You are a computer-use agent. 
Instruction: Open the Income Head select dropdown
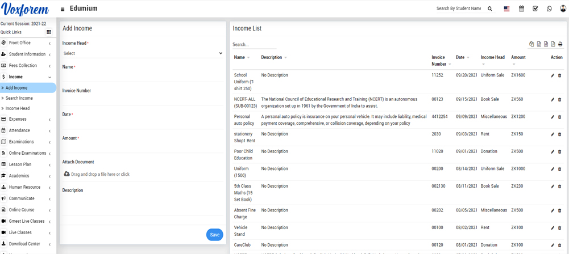142,53
